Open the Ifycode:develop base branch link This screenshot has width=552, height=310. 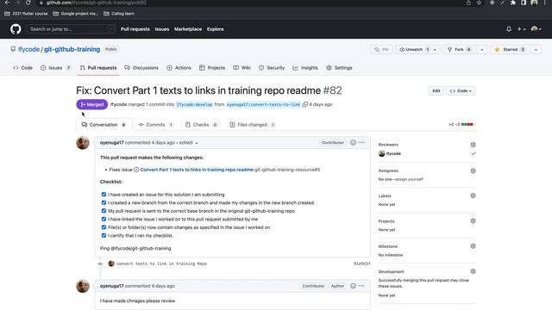[x=194, y=104]
